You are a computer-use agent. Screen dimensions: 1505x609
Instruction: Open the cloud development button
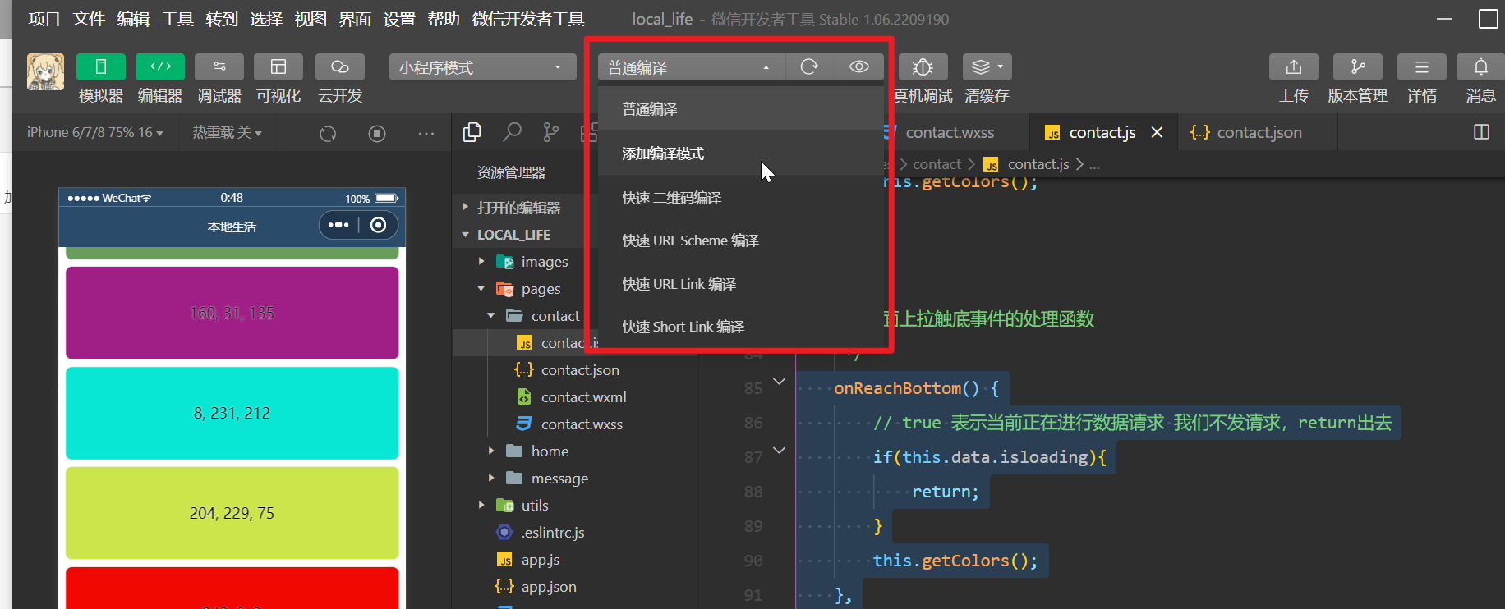(x=340, y=67)
